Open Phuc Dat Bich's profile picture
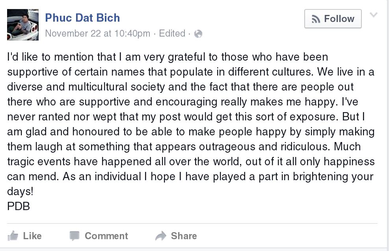 tap(23, 25)
